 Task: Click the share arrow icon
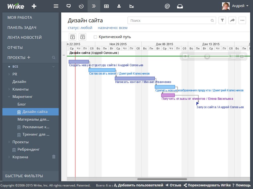pyautogui.click(x=232, y=20)
